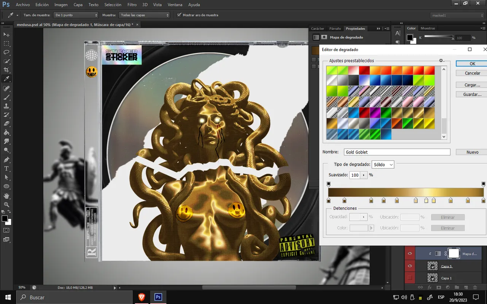
Task: Hide the Capa 5 layer
Action: pos(410,266)
